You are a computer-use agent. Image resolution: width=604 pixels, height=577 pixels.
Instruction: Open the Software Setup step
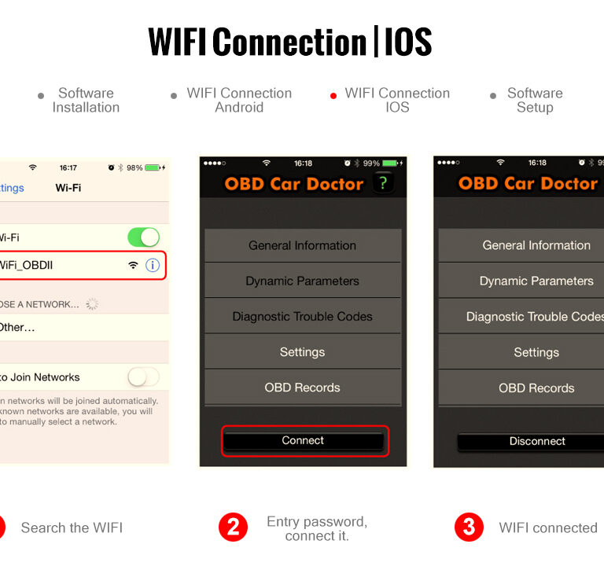click(x=535, y=100)
